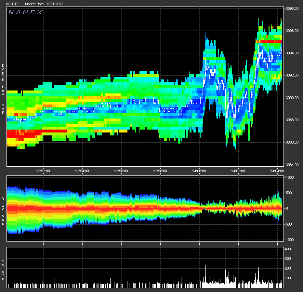Click the Size Map upper 500 axis label

click(289, 193)
